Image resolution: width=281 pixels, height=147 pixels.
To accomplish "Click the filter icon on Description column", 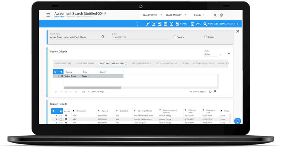I will point(73,111).
